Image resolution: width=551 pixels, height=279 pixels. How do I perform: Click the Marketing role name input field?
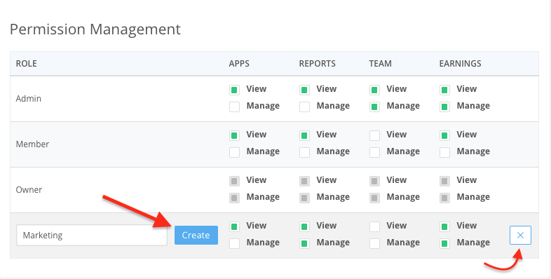tap(92, 235)
